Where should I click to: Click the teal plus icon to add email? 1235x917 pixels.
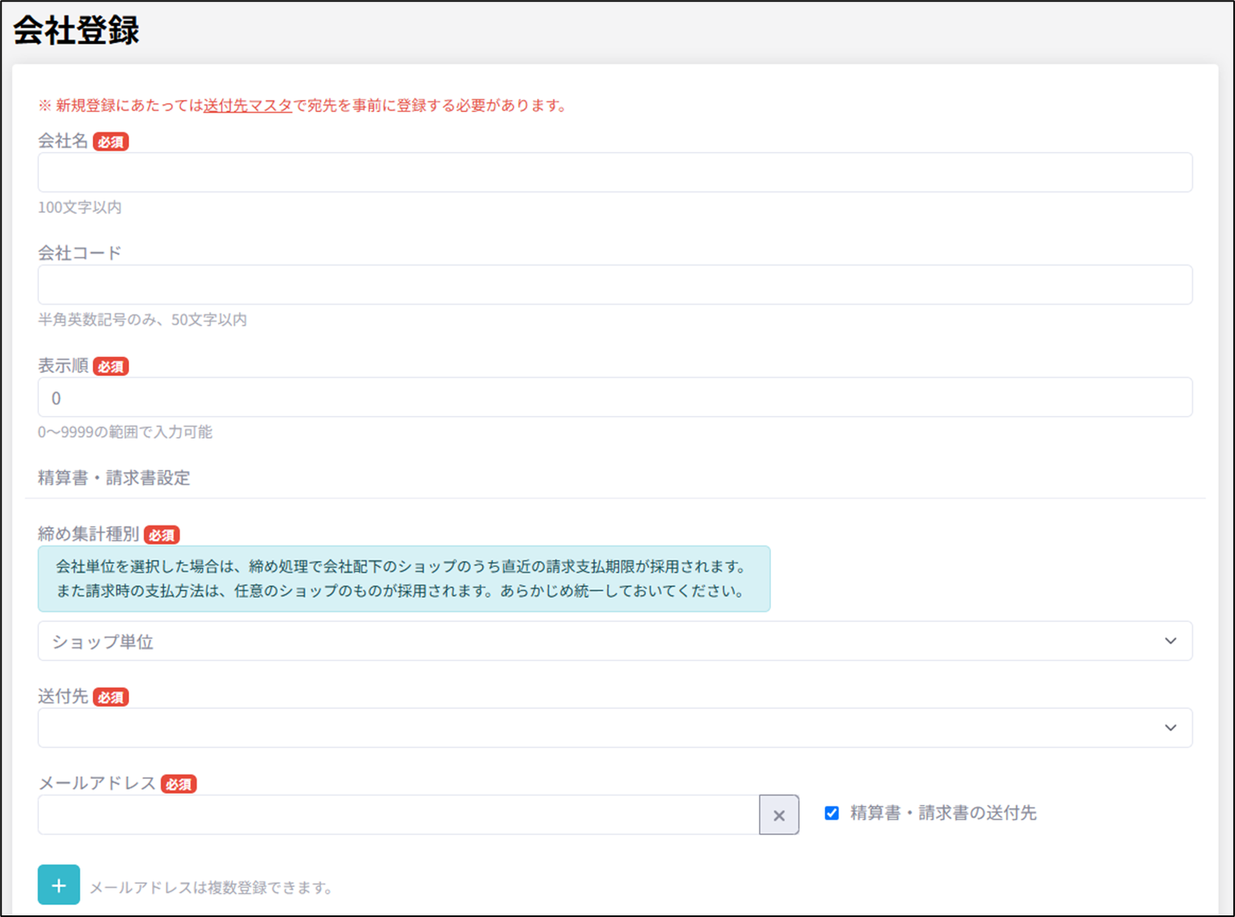[58, 885]
